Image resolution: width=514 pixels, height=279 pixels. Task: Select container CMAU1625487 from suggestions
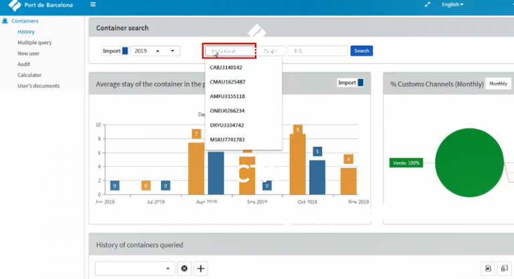pos(228,82)
